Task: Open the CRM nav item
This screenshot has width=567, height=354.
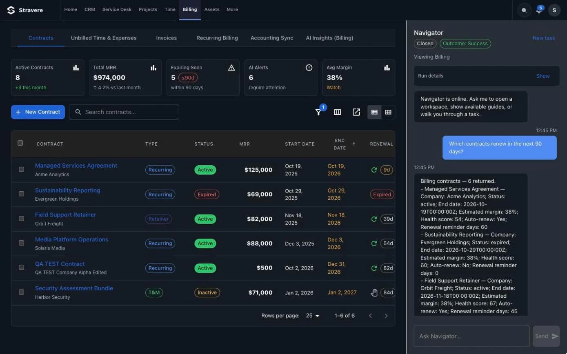Action: [x=90, y=9]
